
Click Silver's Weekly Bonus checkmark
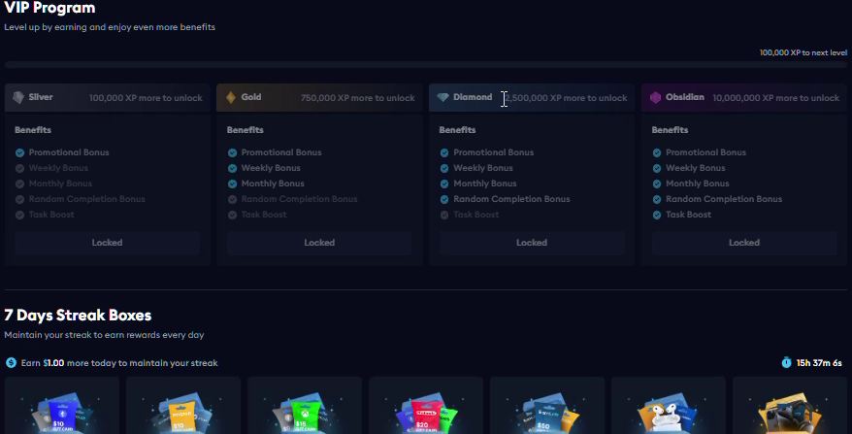19,168
